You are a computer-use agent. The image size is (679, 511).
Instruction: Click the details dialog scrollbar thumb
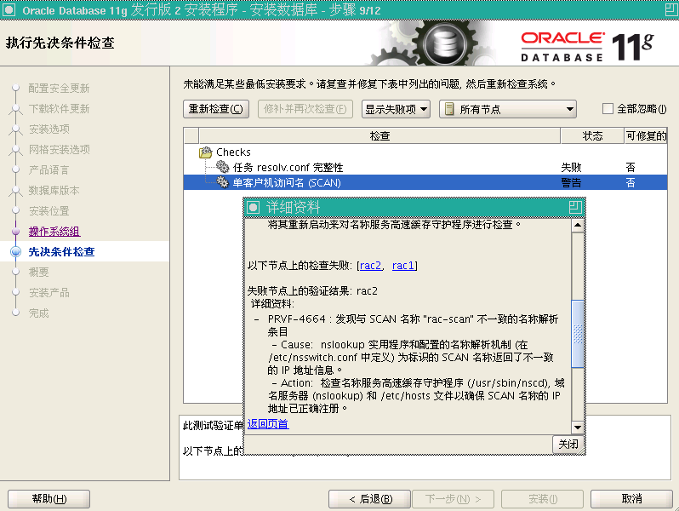click(x=578, y=334)
